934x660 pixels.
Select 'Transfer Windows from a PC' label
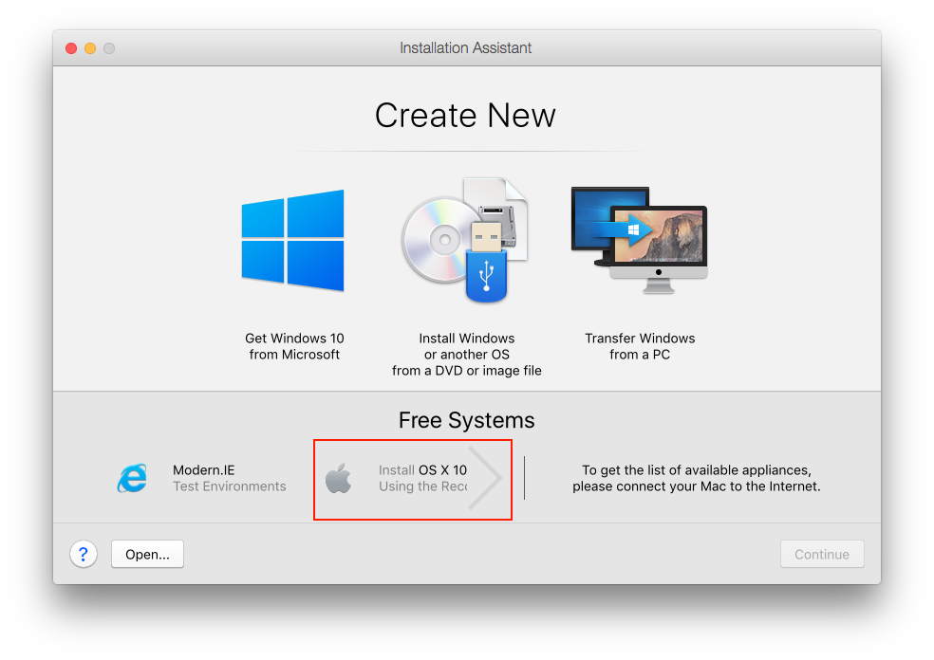click(x=640, y=346)
